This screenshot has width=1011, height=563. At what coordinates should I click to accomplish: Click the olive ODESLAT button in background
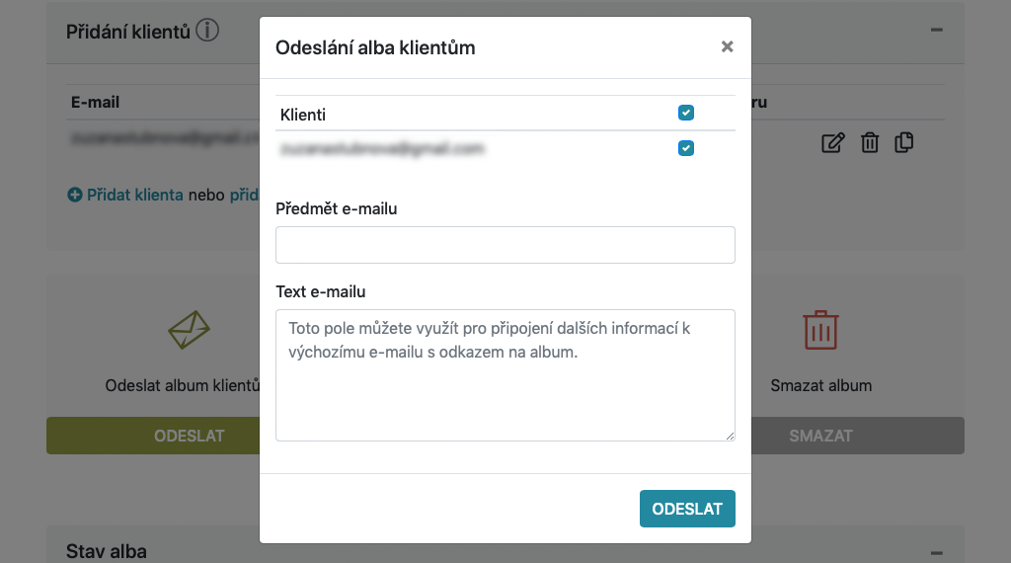[x=153, y=436]
